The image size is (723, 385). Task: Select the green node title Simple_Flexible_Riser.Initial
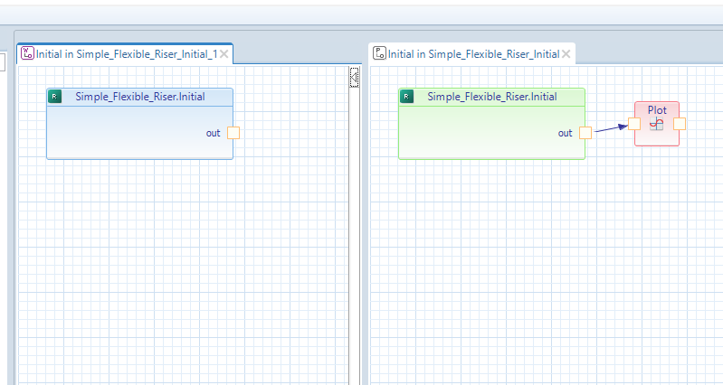click(x=491, y=97)
